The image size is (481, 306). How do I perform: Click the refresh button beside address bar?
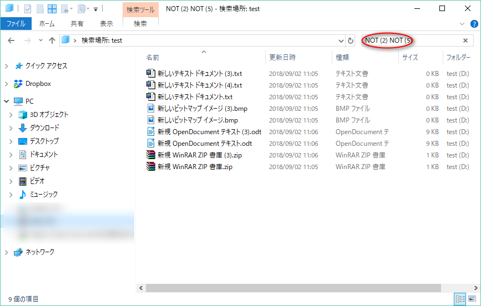click(x=351, y=40)
